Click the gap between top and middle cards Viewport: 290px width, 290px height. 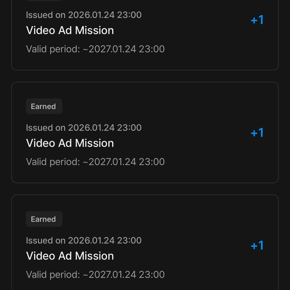(145, 76)
